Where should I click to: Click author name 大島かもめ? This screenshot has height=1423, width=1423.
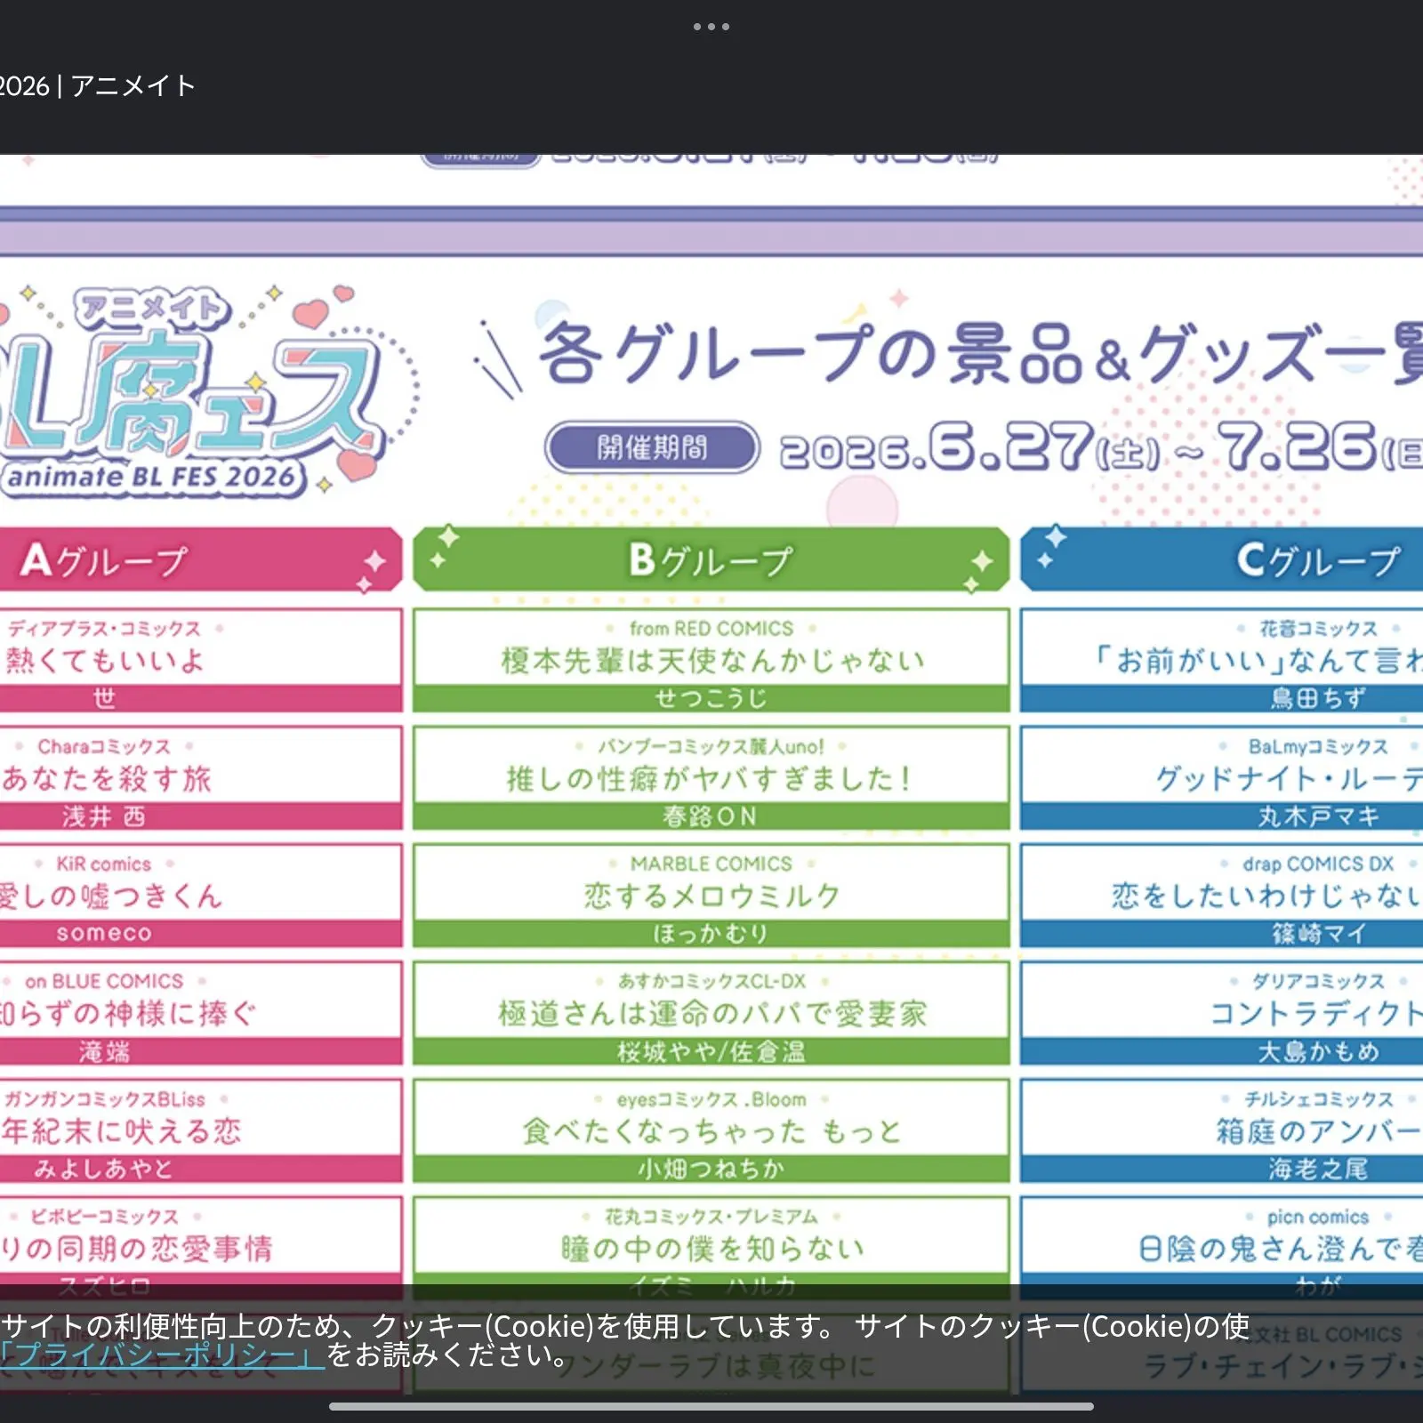[1318, 1051]
